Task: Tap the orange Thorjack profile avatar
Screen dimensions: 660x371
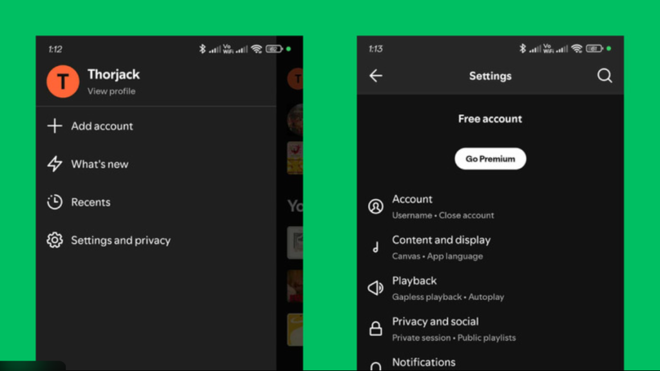Action: click(x=63, y=81)
